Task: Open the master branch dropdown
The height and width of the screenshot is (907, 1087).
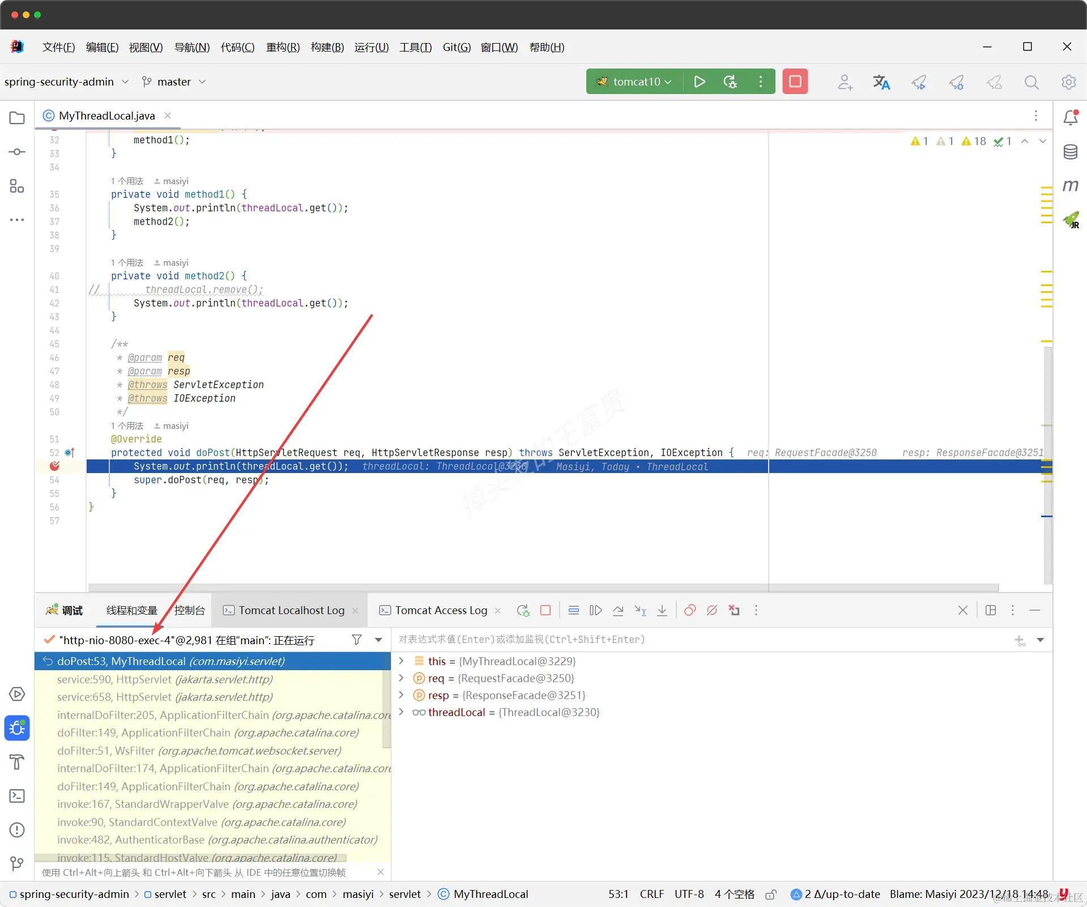Action: [173, 82]
